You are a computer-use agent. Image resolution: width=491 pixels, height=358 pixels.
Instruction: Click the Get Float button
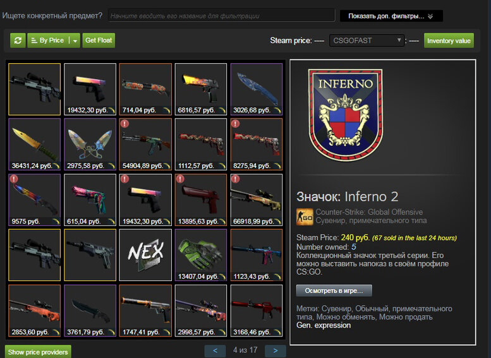coord(99,40)
